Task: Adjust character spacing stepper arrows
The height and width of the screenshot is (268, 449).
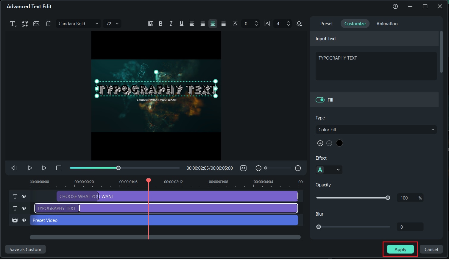Action: click(288, 24)
